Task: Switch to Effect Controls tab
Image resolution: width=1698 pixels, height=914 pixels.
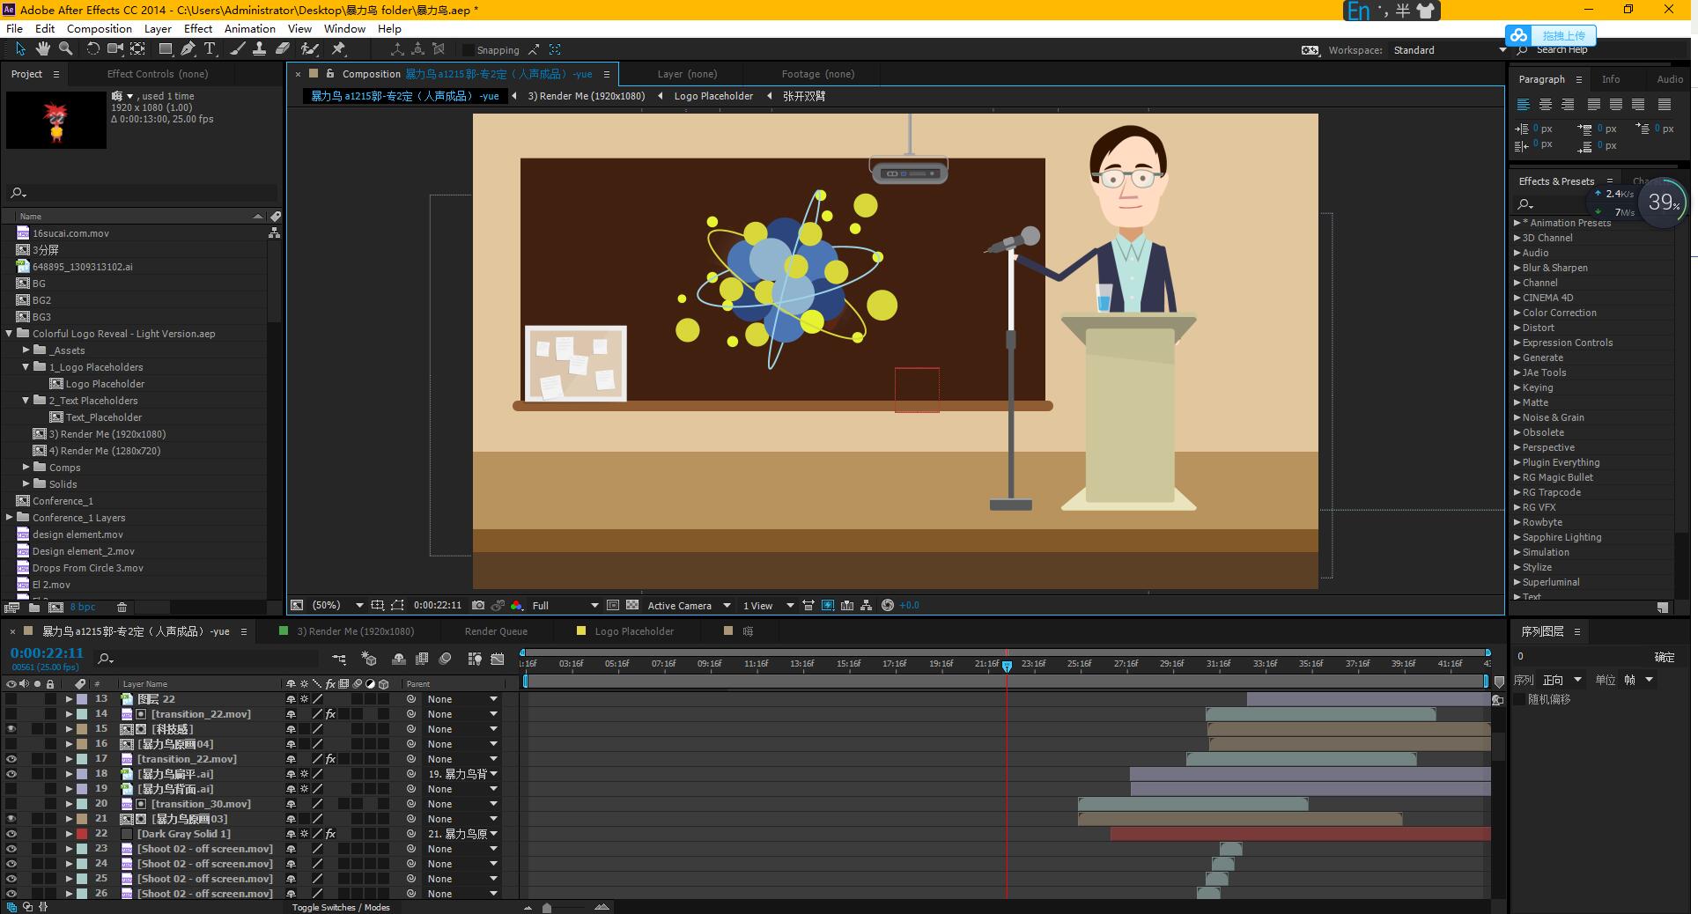Action: [158, 74]
